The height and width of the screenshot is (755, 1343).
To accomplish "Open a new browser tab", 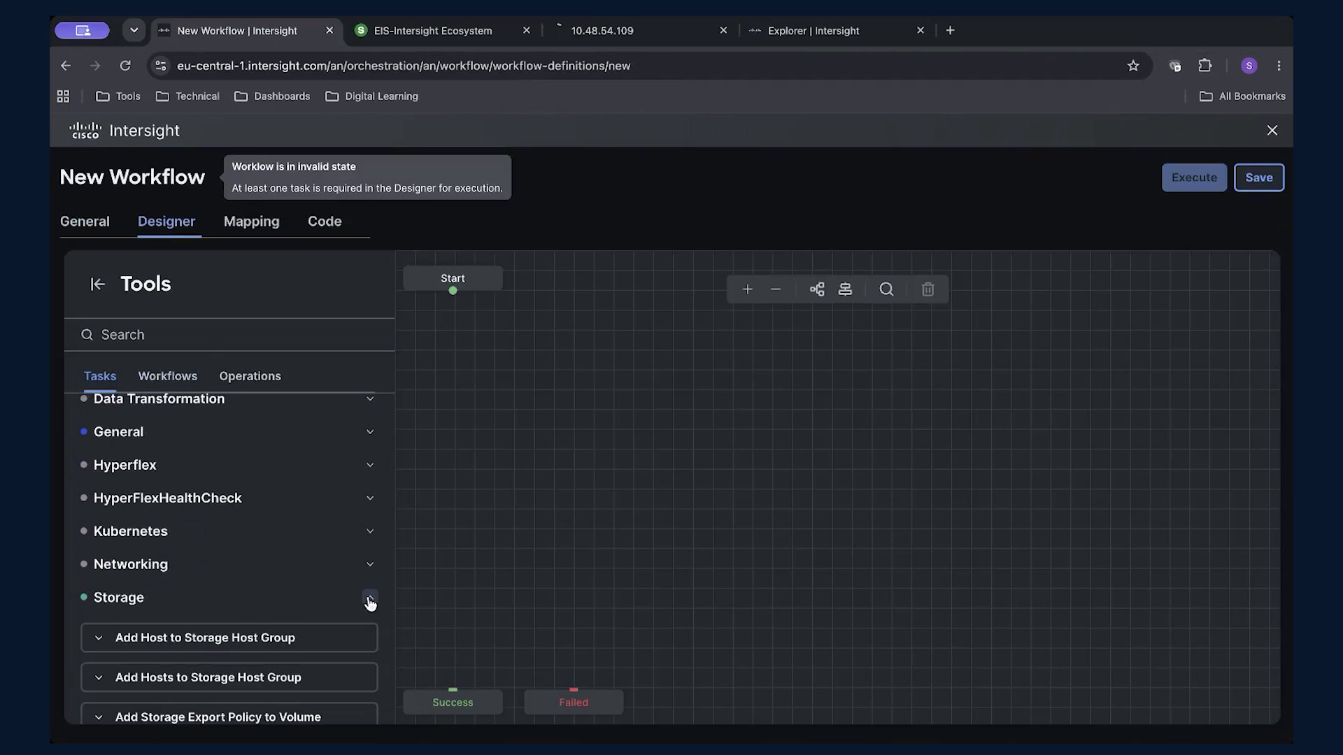I will point(950,31).
